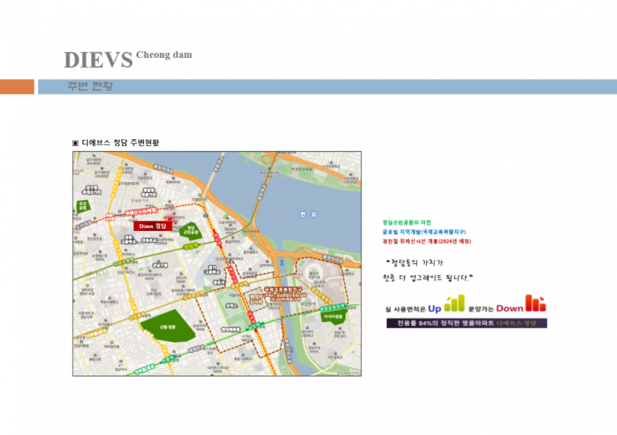This screenshot has width=617, height=435.
Task: Click the dark banner about 전용률 84%
Action: click(467, 323)
